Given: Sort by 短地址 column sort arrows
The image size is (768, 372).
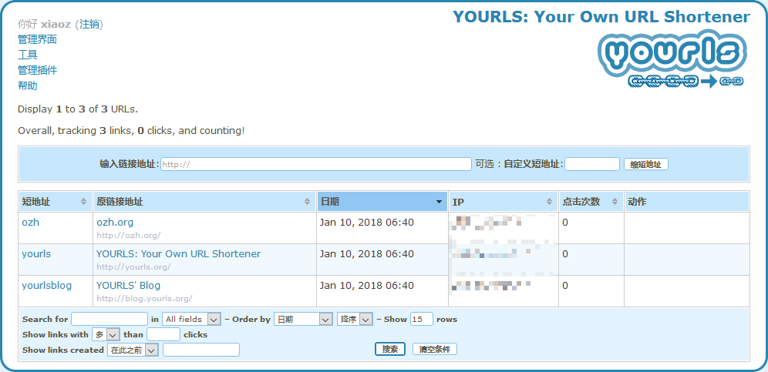Looking at the screenshot, I should pyautogui.click(x=84, y=202).
